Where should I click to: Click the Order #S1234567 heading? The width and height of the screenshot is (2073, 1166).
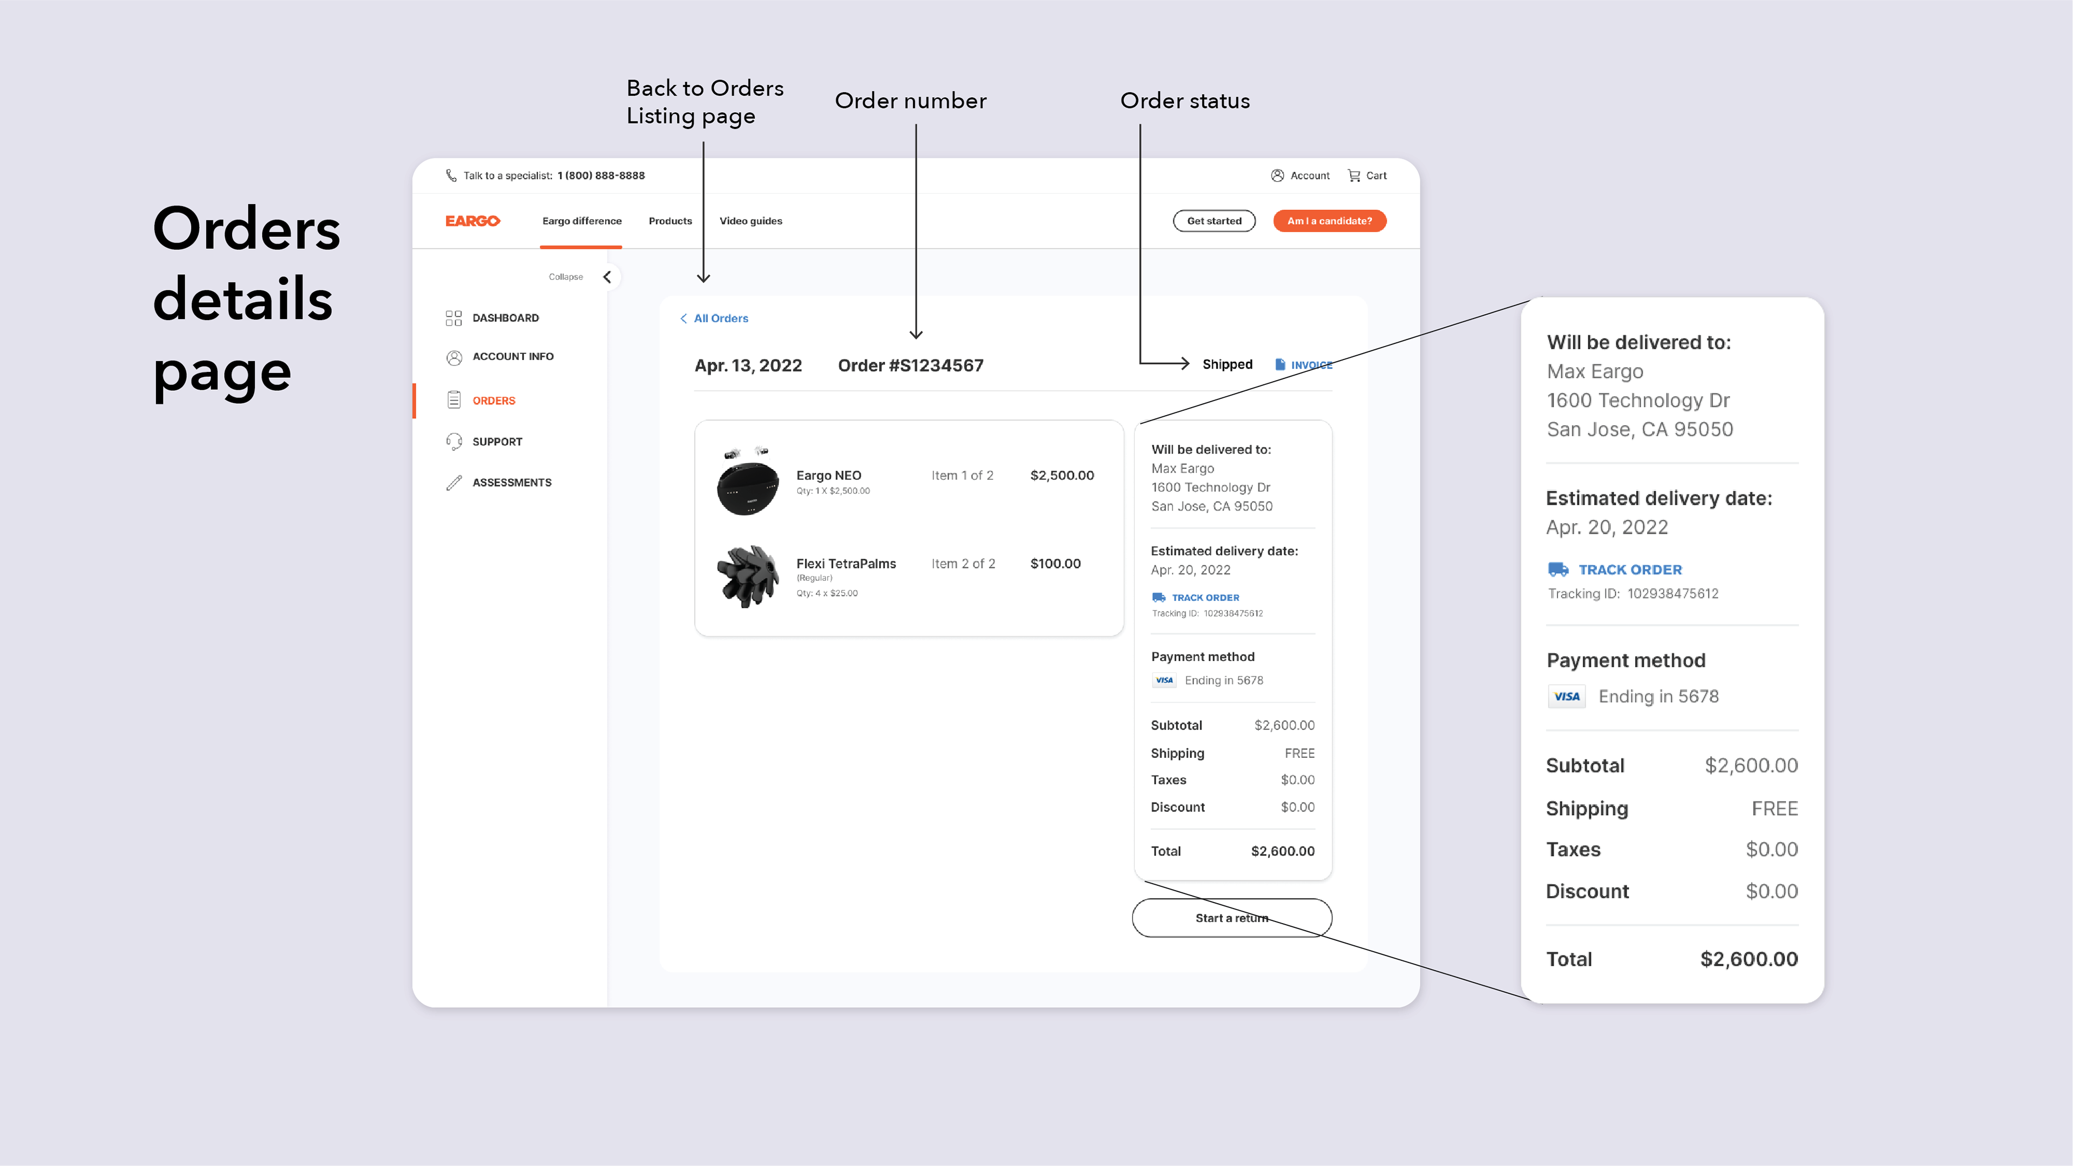pos(910,365)
